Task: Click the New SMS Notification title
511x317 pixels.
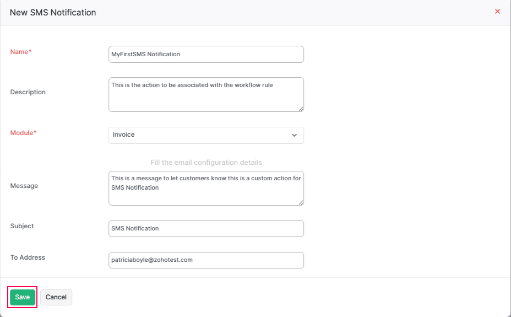Action: pos(53,12)
